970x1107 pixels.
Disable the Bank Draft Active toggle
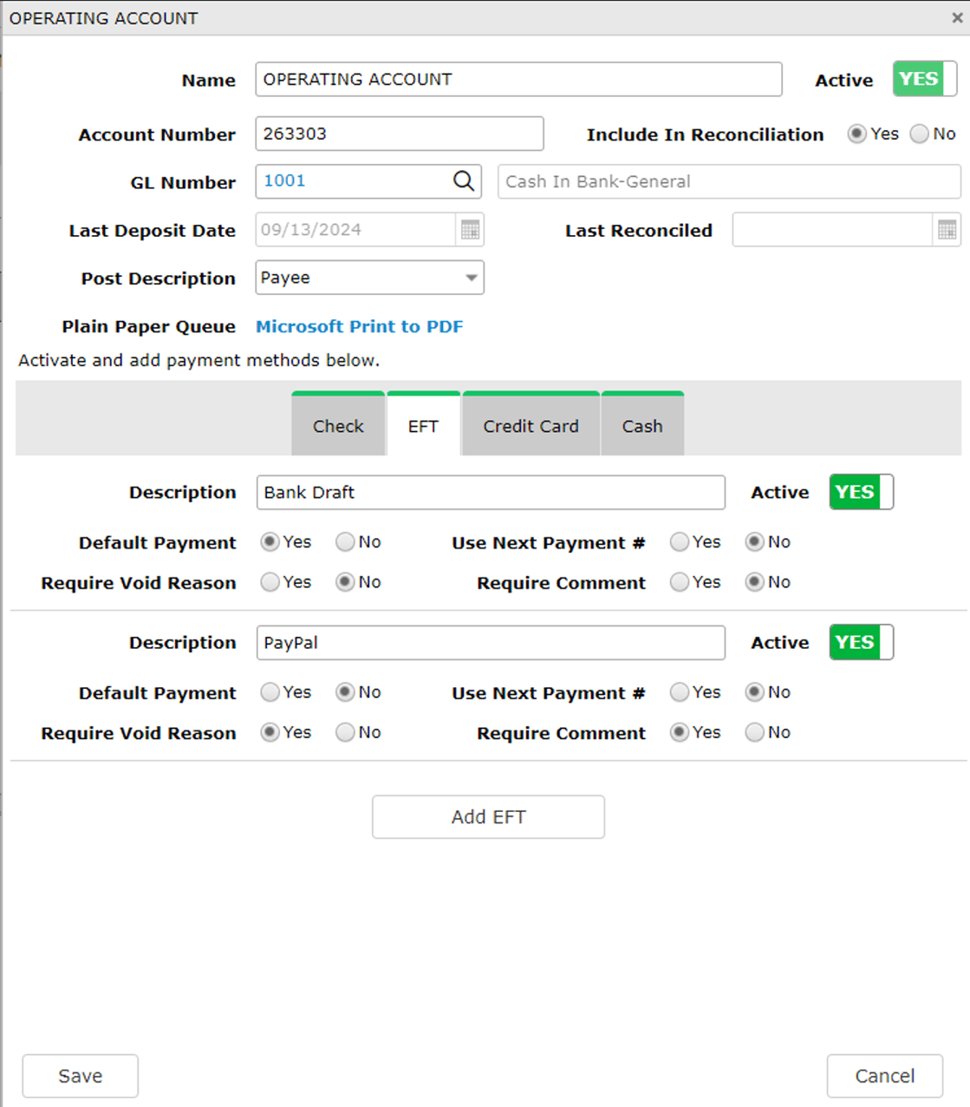[859, 492]
